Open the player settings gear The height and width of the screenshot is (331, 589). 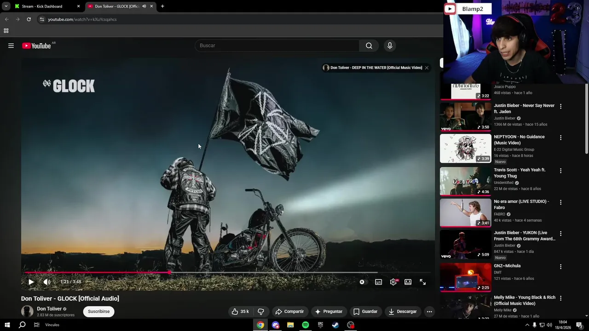[x=393, y=282]
